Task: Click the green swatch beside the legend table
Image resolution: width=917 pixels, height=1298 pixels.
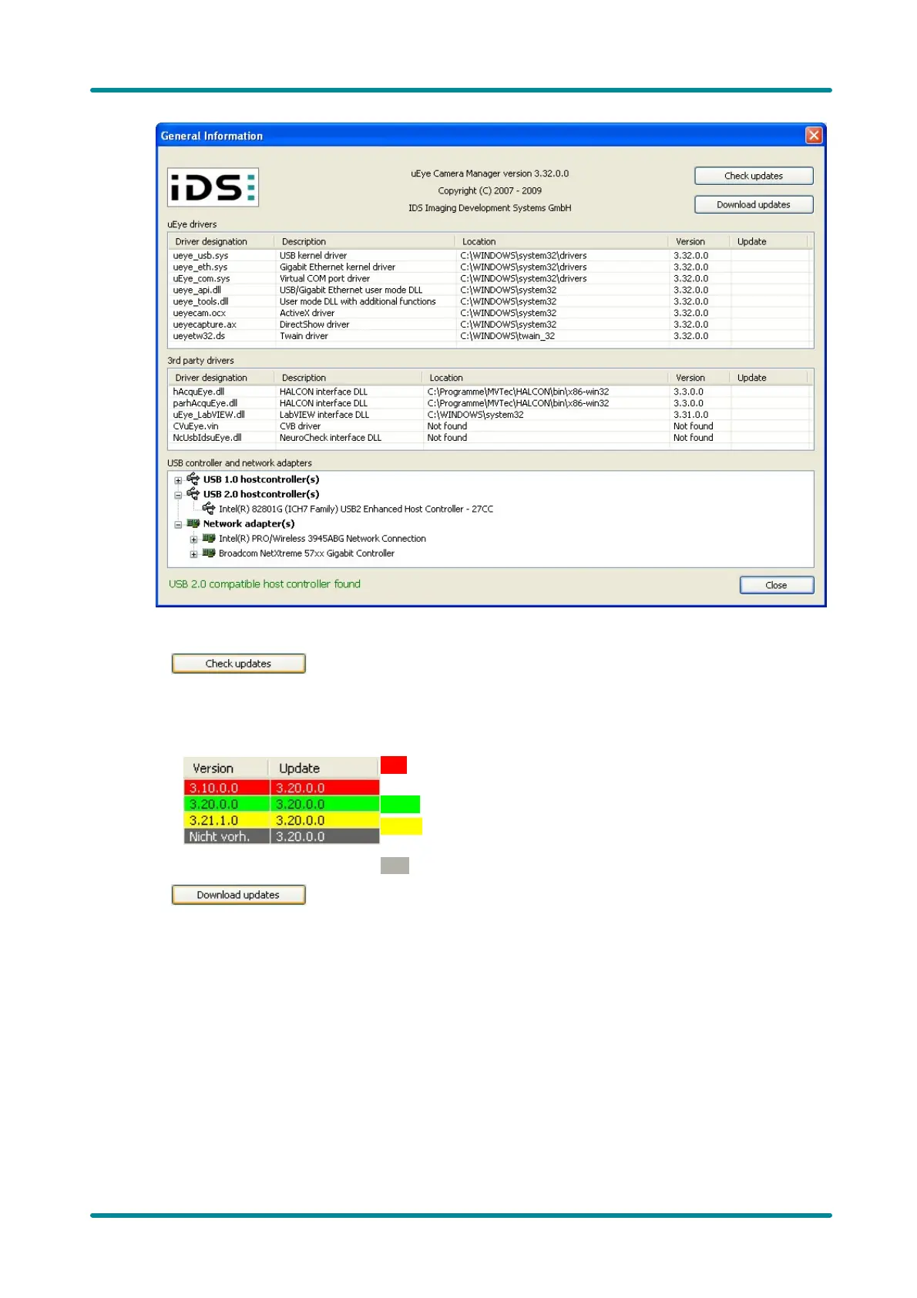Action: (x=401, y=804)
